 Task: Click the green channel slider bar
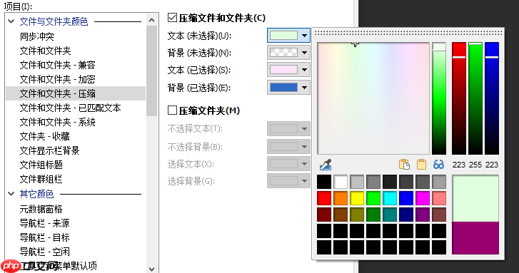tap(475, 98)
